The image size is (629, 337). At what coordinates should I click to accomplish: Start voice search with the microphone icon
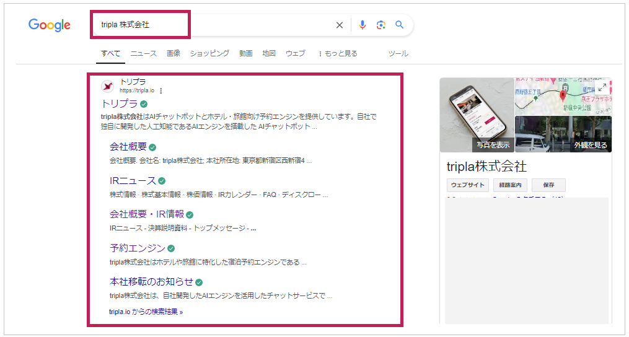tap(363, 25)
